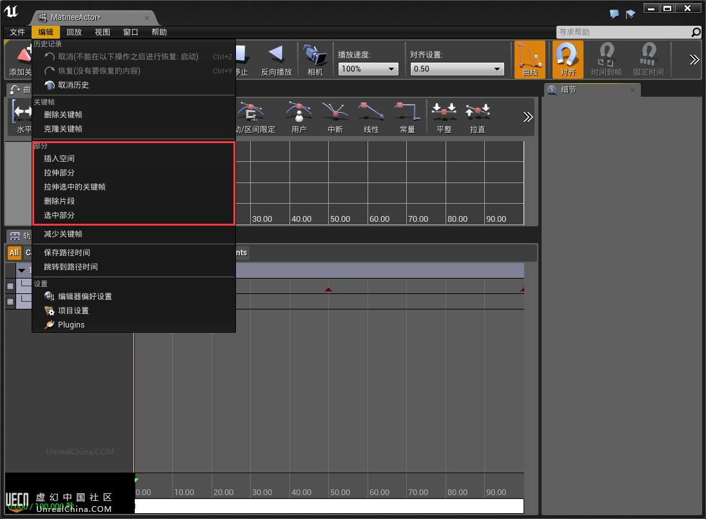This screenshot has height=519, width=706.
Task: Select 删除片段 menu item
Action: point(133,201)
